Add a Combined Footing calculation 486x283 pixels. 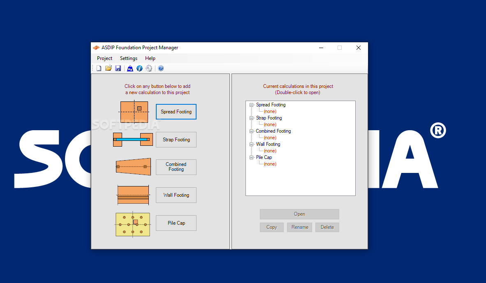point(176,167)
